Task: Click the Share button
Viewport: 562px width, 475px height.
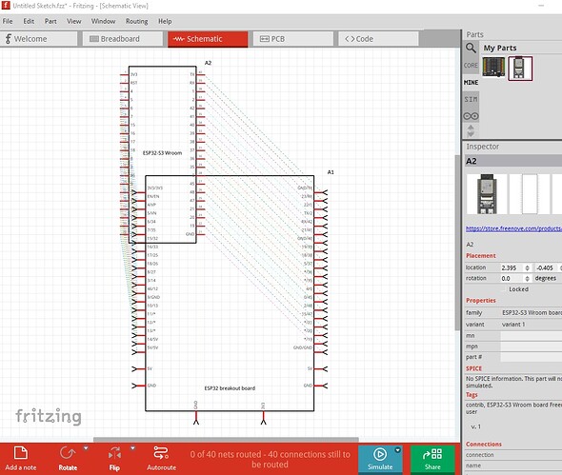Action: point(432,459)
